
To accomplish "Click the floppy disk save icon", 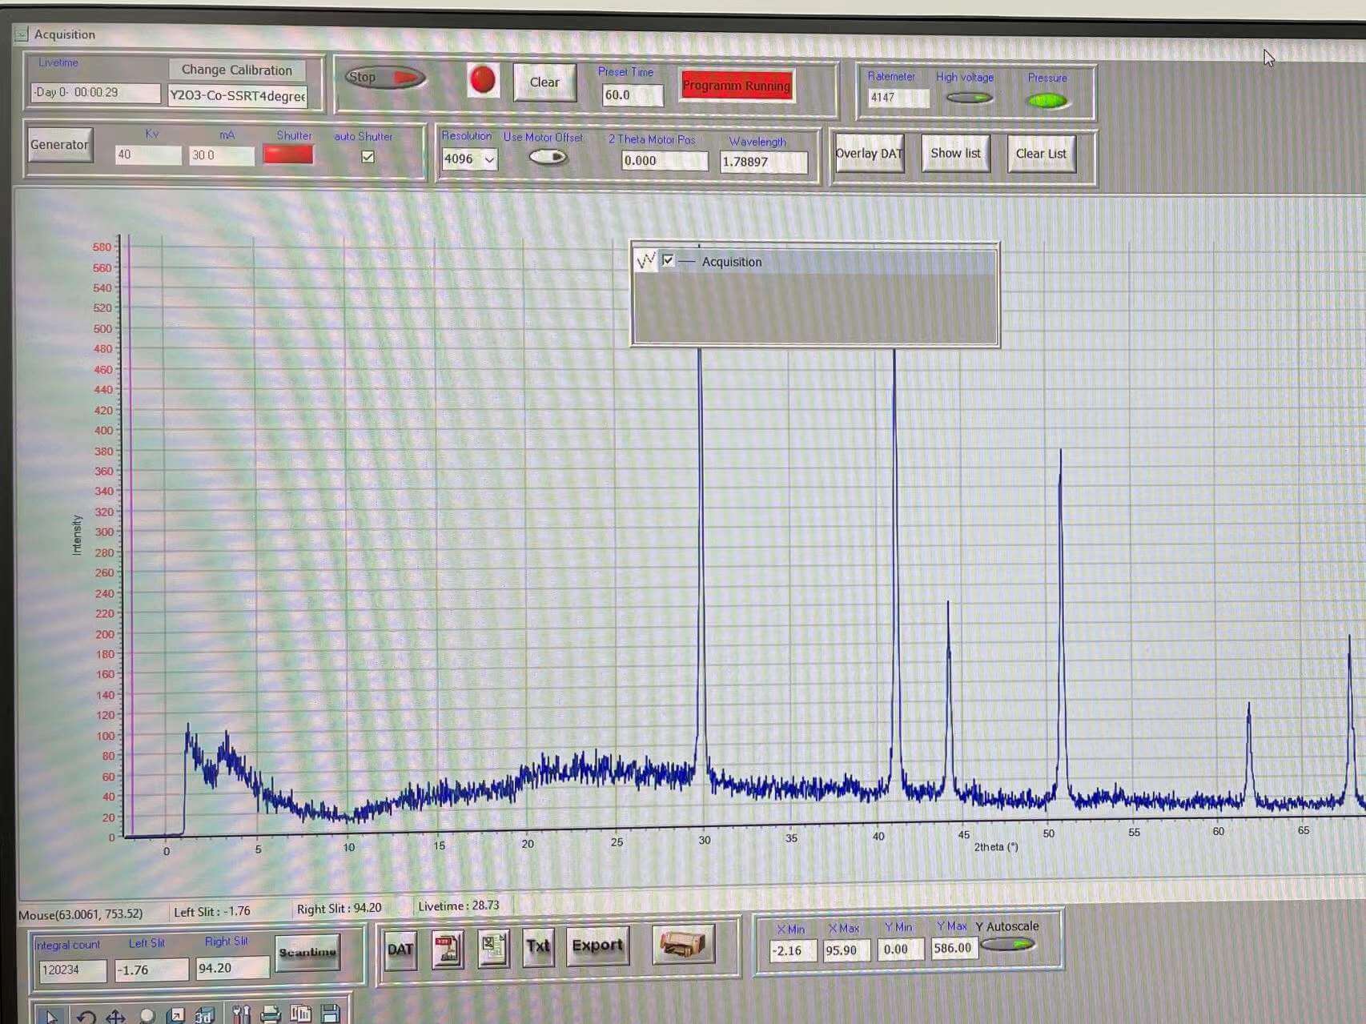I will 330,1014.
